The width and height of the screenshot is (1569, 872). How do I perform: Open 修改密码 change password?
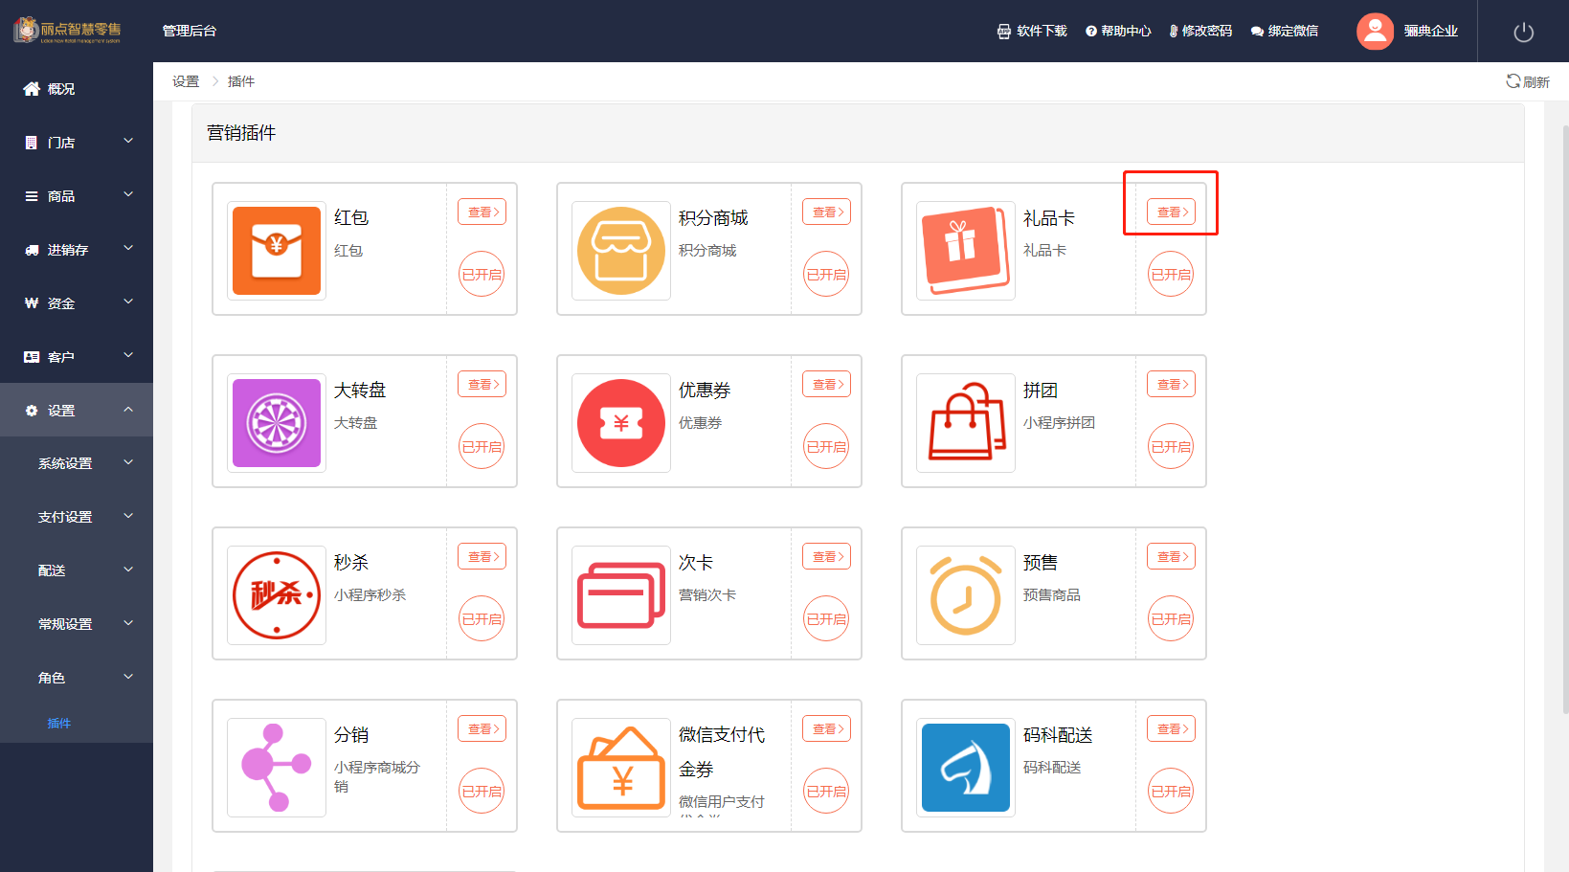1200,32
